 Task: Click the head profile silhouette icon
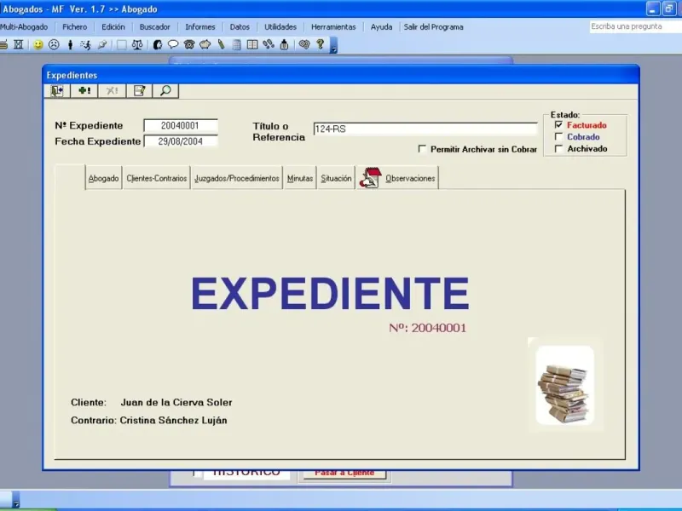(158, 44)
